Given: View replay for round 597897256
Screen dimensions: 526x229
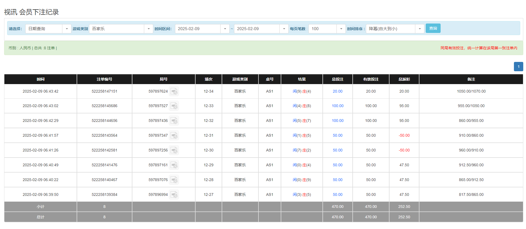Looking at the screenshot, I should [x=174, y=150].
